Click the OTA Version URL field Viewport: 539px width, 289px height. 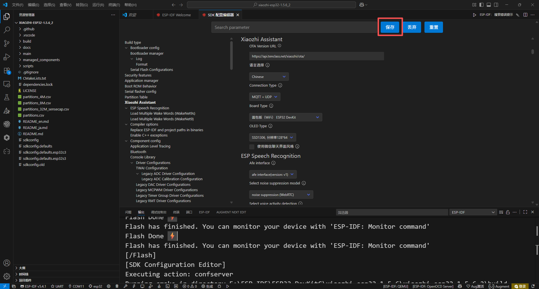(x=316, y=56)
